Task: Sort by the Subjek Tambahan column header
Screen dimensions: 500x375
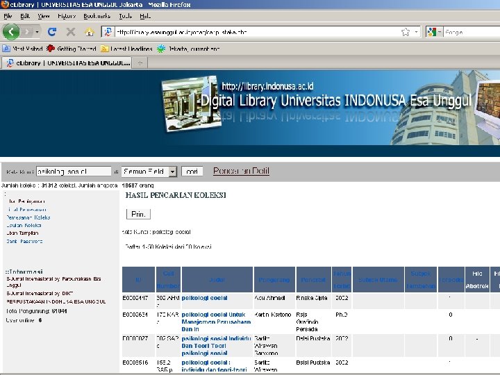Action: point(421,280)
